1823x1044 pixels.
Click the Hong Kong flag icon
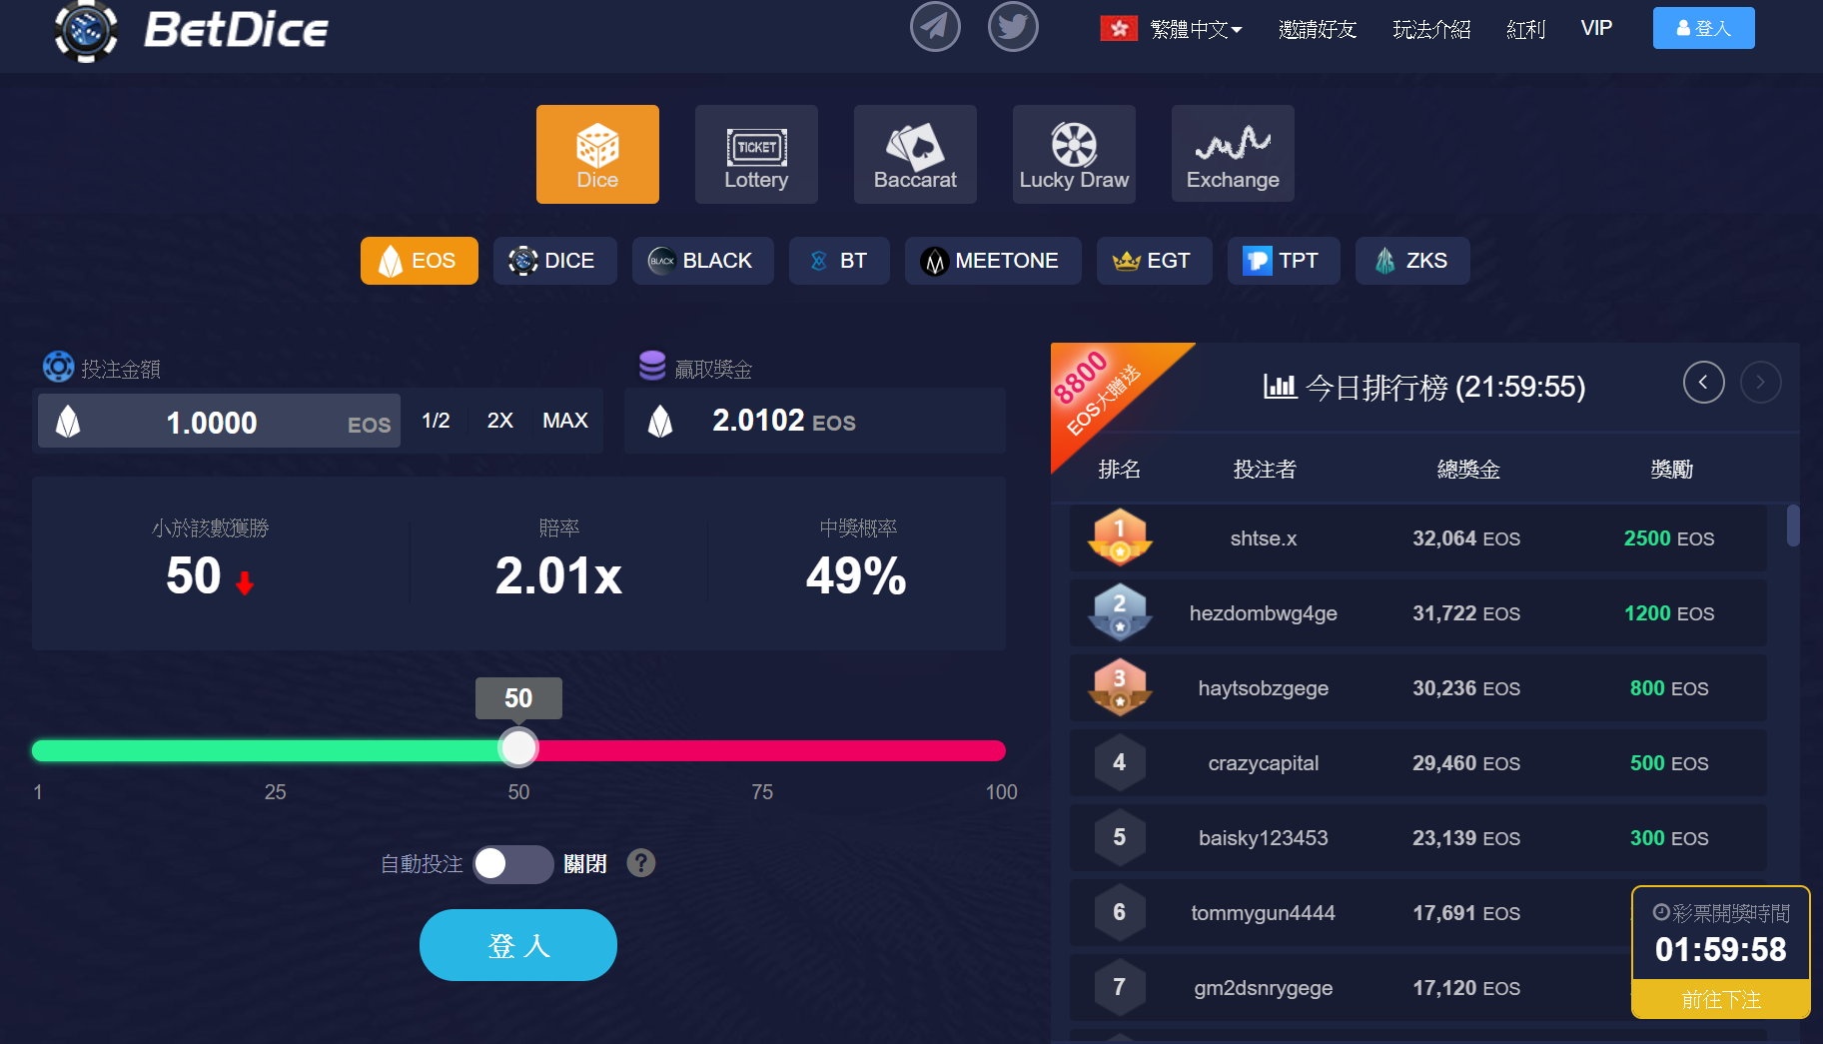click(x=1119, y=29)
